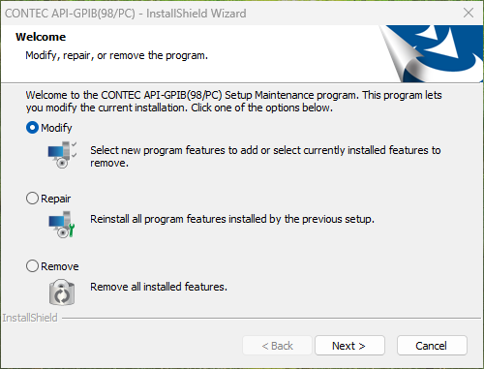The height and width of the screenshot is (369, 484).
Task: Click the bold Welcome heading
Action: coord(41,37)
